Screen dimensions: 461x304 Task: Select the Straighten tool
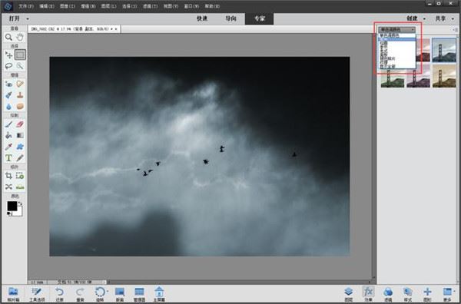pos(20,187)
